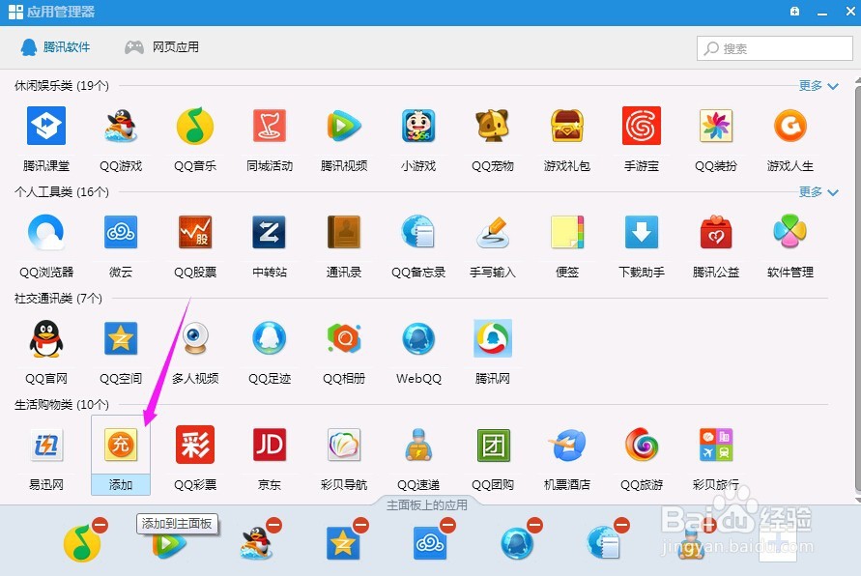Open WebQQ in the 社交通讯类 grid

click(418, 339)
